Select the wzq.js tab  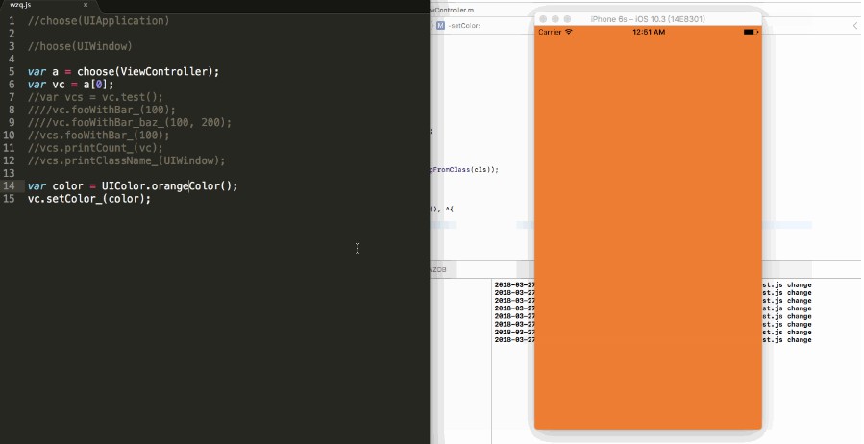pos(23,5)
